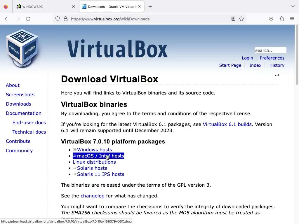Open Downloads in the sidebar
This screenshot has height=224, width=299.
click(18, 104)
